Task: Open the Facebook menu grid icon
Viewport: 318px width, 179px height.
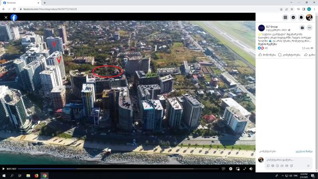Action: (x=285, y=17)
